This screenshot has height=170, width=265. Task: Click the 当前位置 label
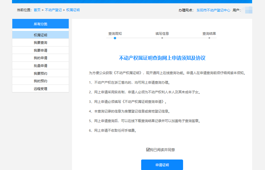coord(24,10)
